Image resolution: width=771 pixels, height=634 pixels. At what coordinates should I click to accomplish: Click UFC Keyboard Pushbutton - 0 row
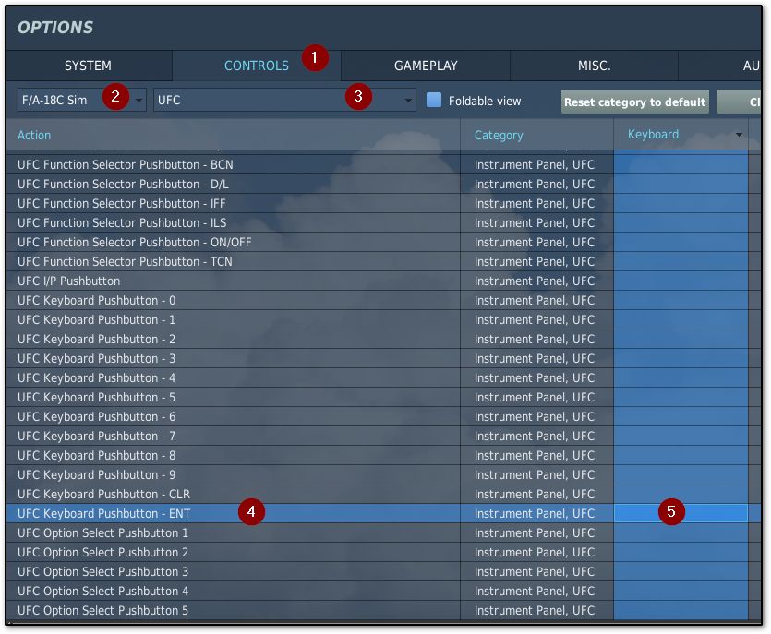click(96, 300)
